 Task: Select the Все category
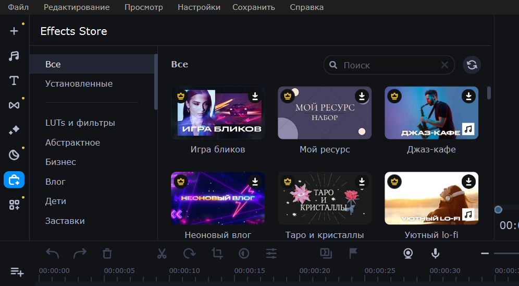[92, 64]
